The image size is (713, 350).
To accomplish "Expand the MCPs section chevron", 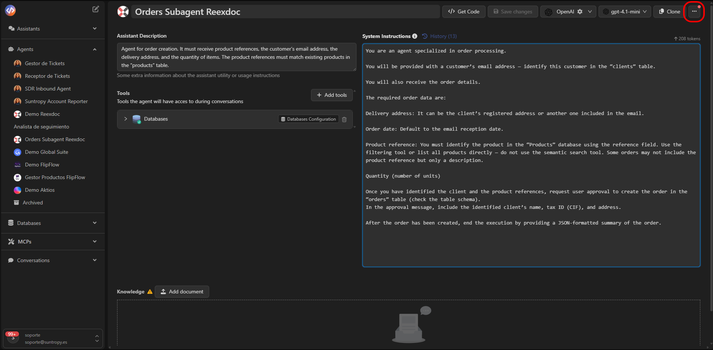I will tap(95, 242).
